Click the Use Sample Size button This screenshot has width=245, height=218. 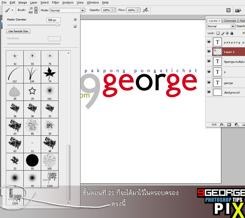tap(18, 31)
